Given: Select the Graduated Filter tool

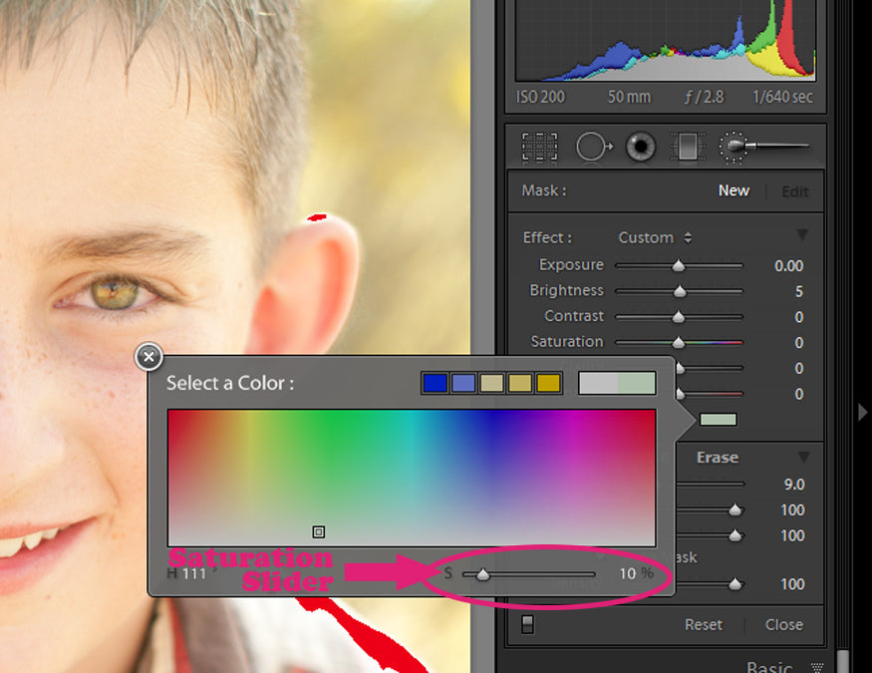Looking at the screenshot, I should click(x=687, y=148).
